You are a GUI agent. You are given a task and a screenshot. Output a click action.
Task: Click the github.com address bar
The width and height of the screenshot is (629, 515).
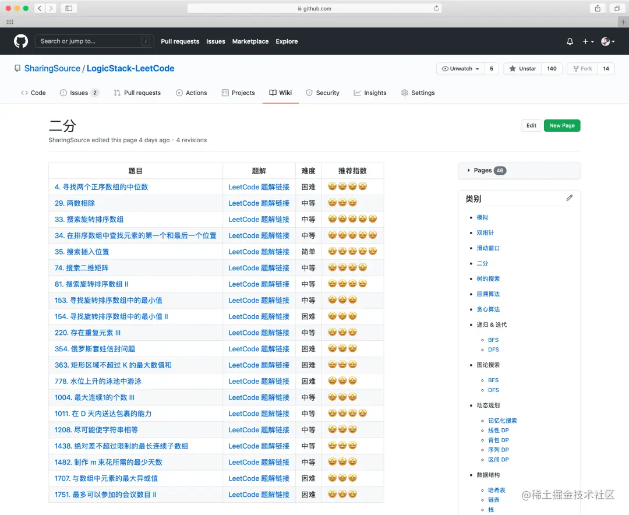(314, 8)
